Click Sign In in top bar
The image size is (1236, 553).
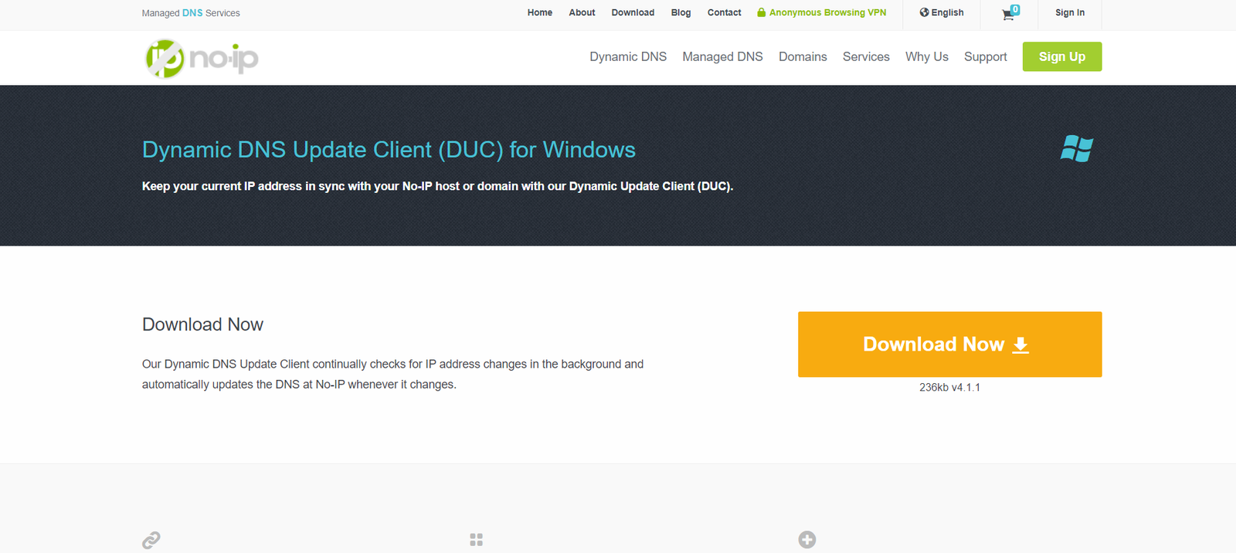coord(1069,13)
